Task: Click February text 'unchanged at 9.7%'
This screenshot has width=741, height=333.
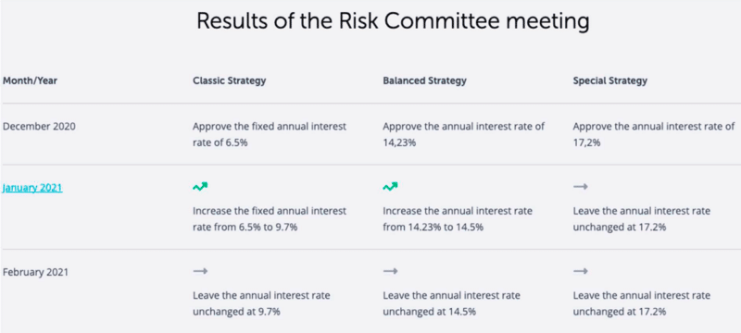Action: 237,312
